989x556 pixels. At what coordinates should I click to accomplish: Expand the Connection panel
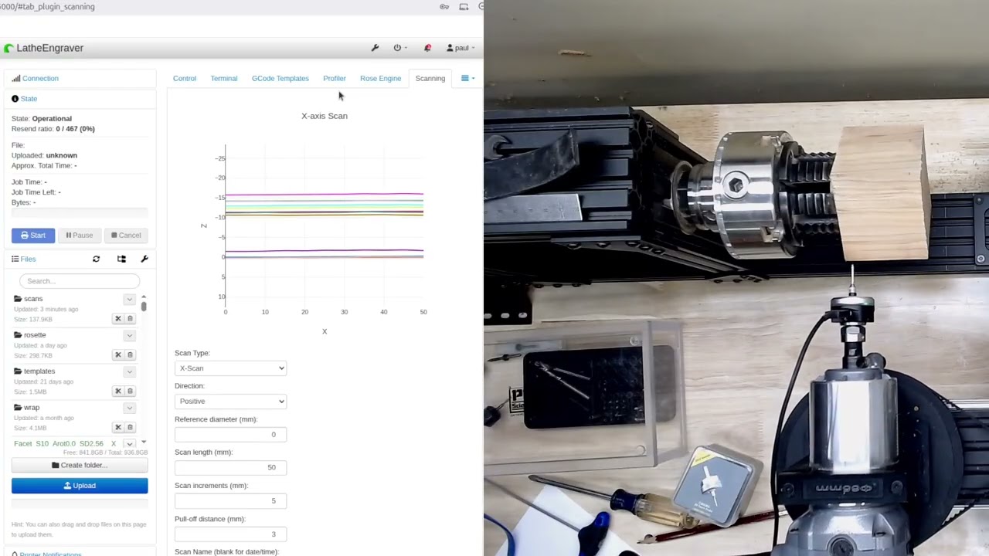pyautogui.click(x=40, y=78)
